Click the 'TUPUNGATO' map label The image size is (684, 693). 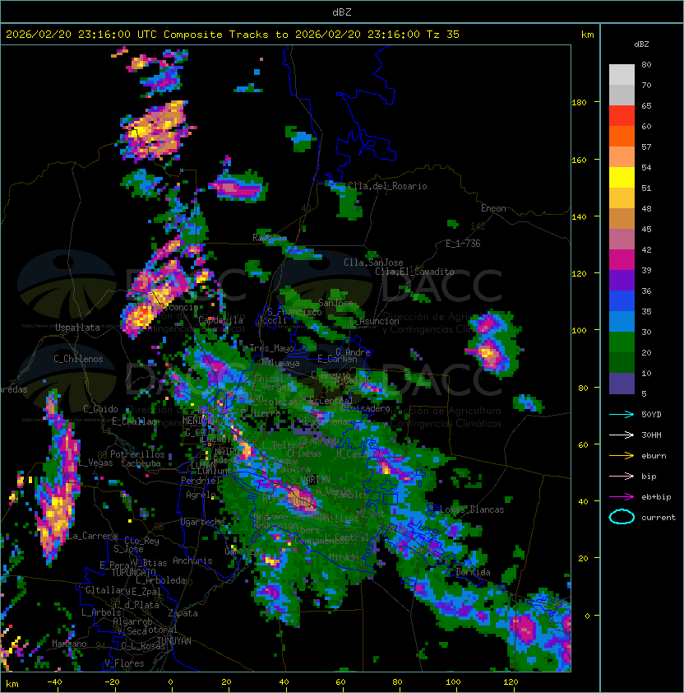[133, 572]
